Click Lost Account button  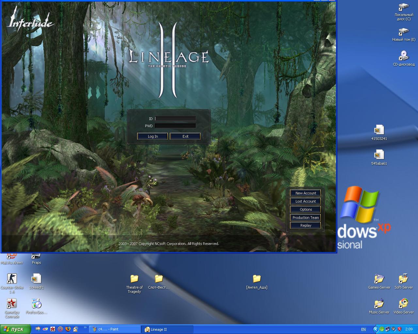point(305,201)
